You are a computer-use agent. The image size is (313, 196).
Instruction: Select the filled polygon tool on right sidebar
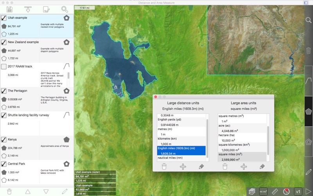pos(309,111)
